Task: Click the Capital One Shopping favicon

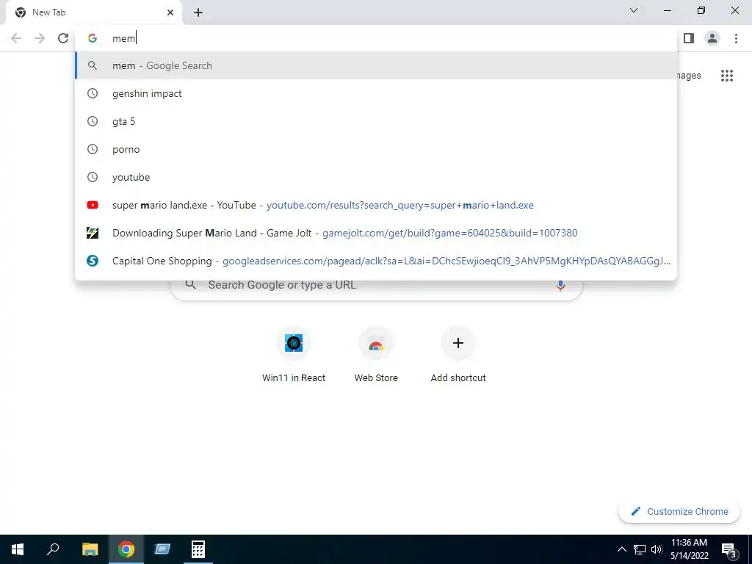Action: (x=92, y=261)
